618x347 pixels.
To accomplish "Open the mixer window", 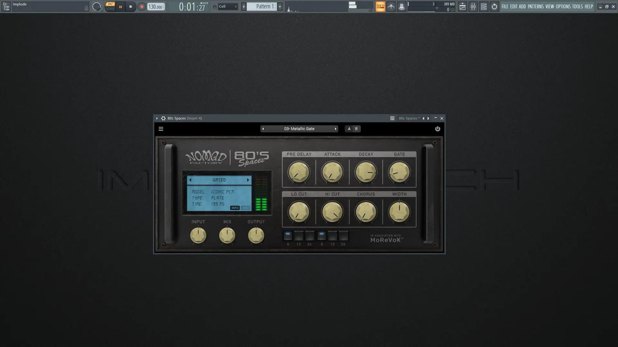I will tap(473, 6).
